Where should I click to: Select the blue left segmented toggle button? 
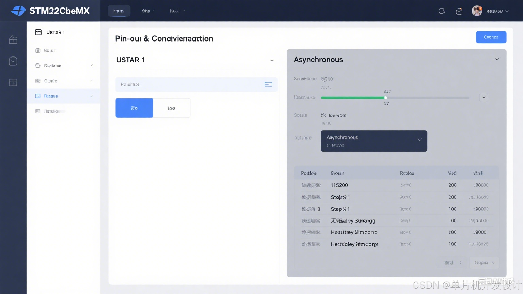click(x=134, y=108)
